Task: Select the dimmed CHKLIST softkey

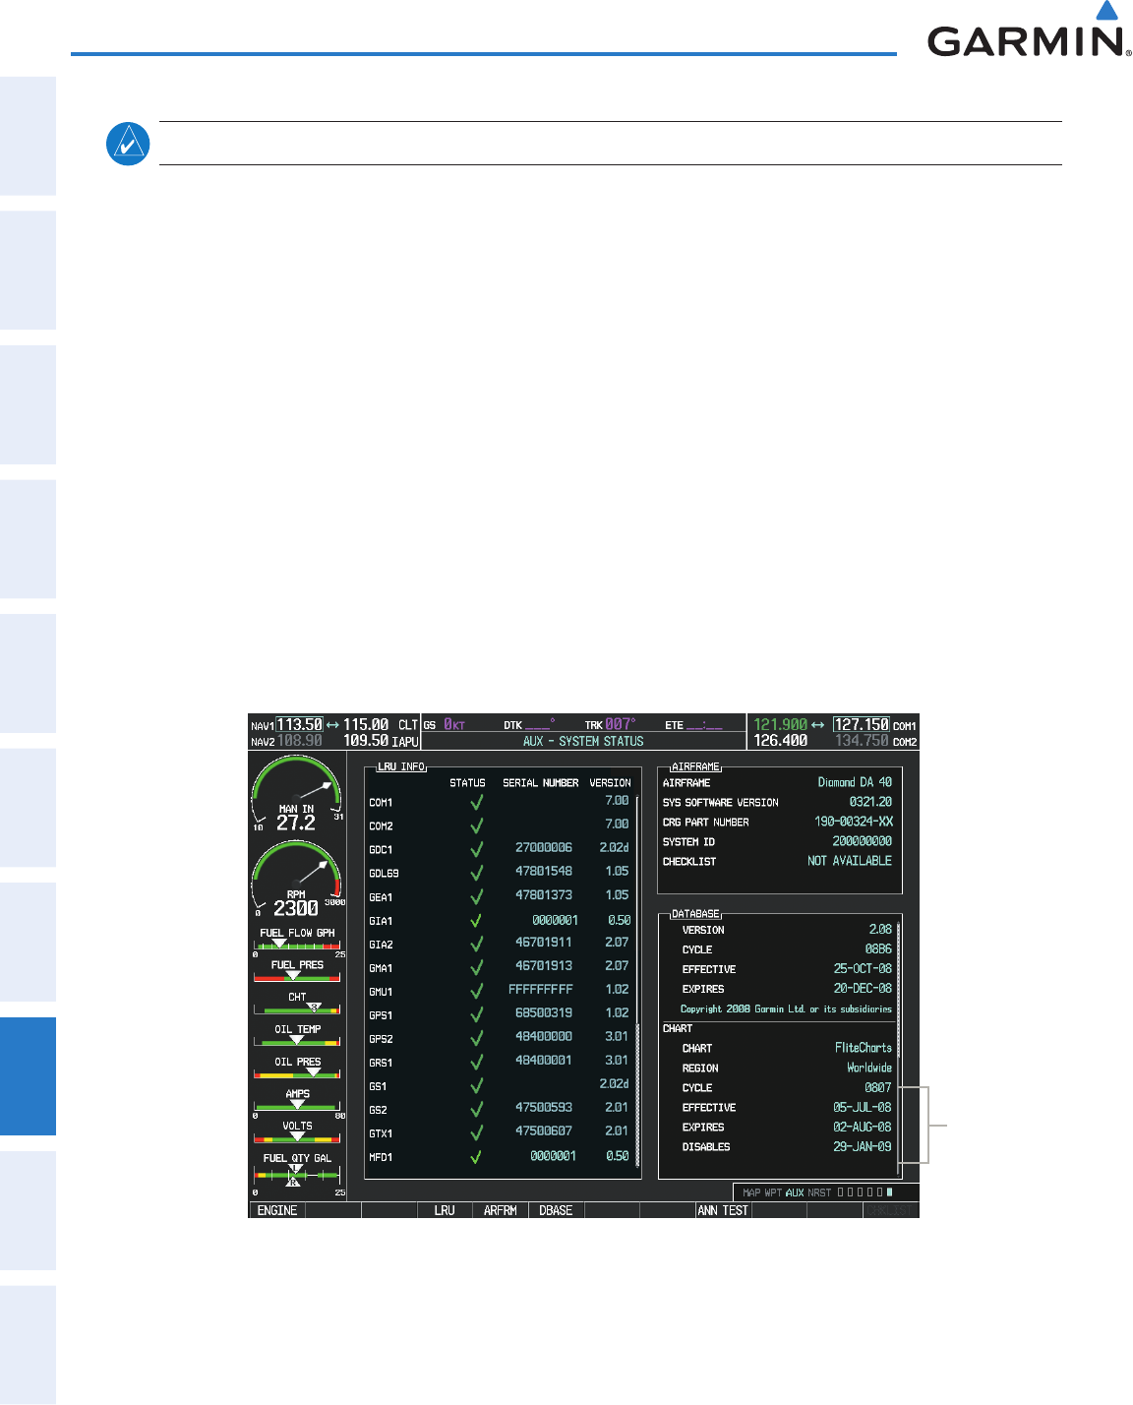Action: click(x=890, y=1210)
